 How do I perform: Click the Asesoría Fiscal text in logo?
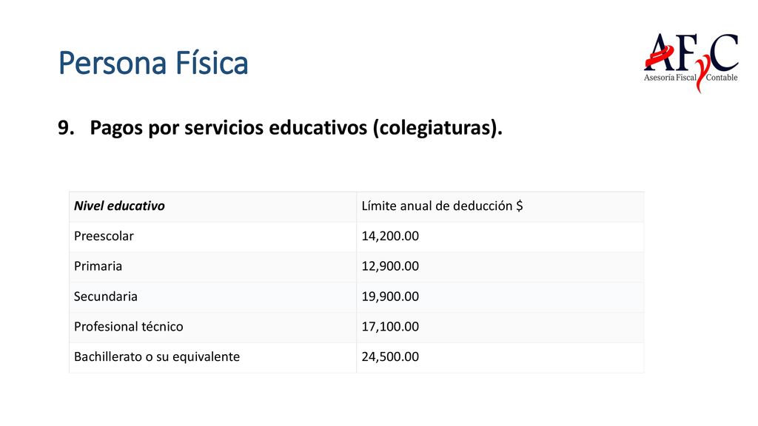[x=670, y=77]
